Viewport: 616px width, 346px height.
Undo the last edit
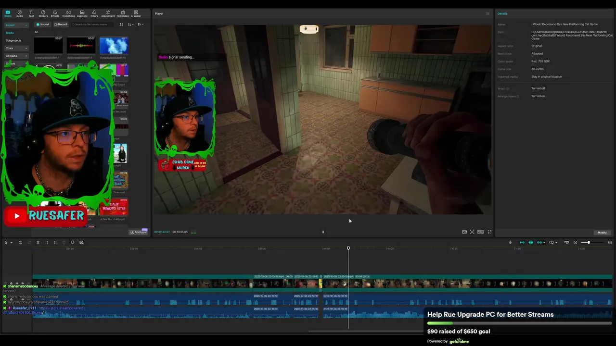pyautogui.click(x=20, y=243)
